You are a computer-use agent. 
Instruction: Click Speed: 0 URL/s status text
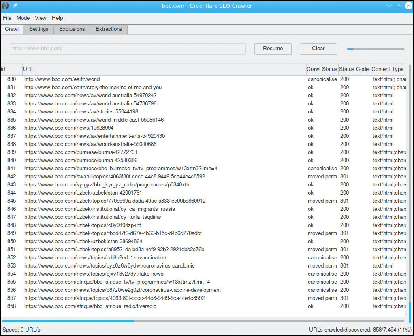pos(21,330)
